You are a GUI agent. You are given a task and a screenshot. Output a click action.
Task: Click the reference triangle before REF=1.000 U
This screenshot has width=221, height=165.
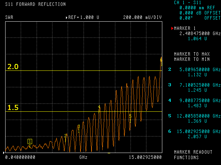pyautogui.click(x=67, y=17)
